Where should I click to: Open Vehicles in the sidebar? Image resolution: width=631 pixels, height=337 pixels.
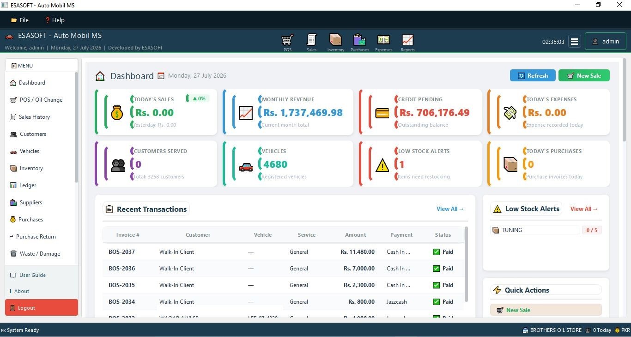tap(40, 151)
